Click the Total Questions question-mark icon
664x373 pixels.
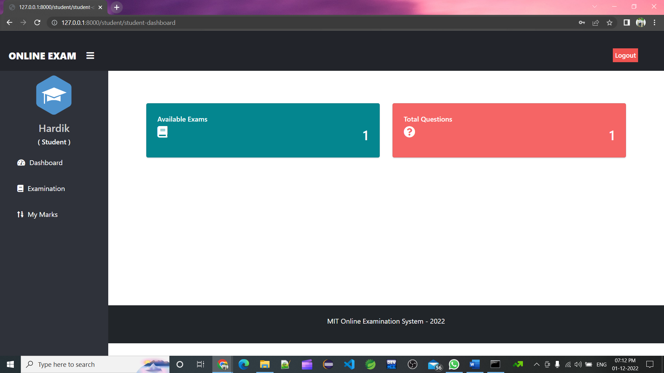[x=409, y=132]
